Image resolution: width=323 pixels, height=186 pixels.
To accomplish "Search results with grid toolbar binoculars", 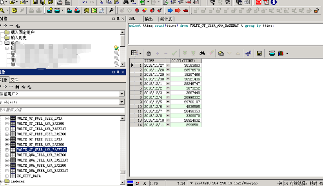I will coord(202,53).
